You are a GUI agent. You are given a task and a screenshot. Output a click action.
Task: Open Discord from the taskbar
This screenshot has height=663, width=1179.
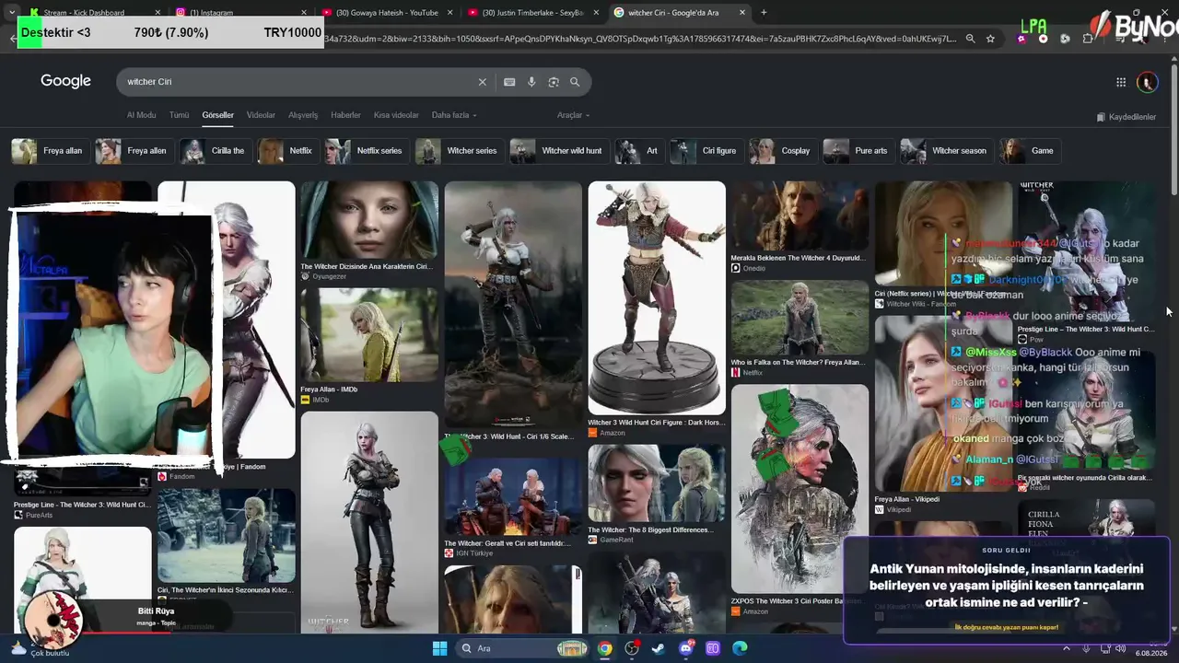pos(685,648)
